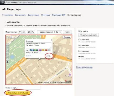114x96 pixels.
Task: Select the straight line tool
Action: [x=33, y=32]
